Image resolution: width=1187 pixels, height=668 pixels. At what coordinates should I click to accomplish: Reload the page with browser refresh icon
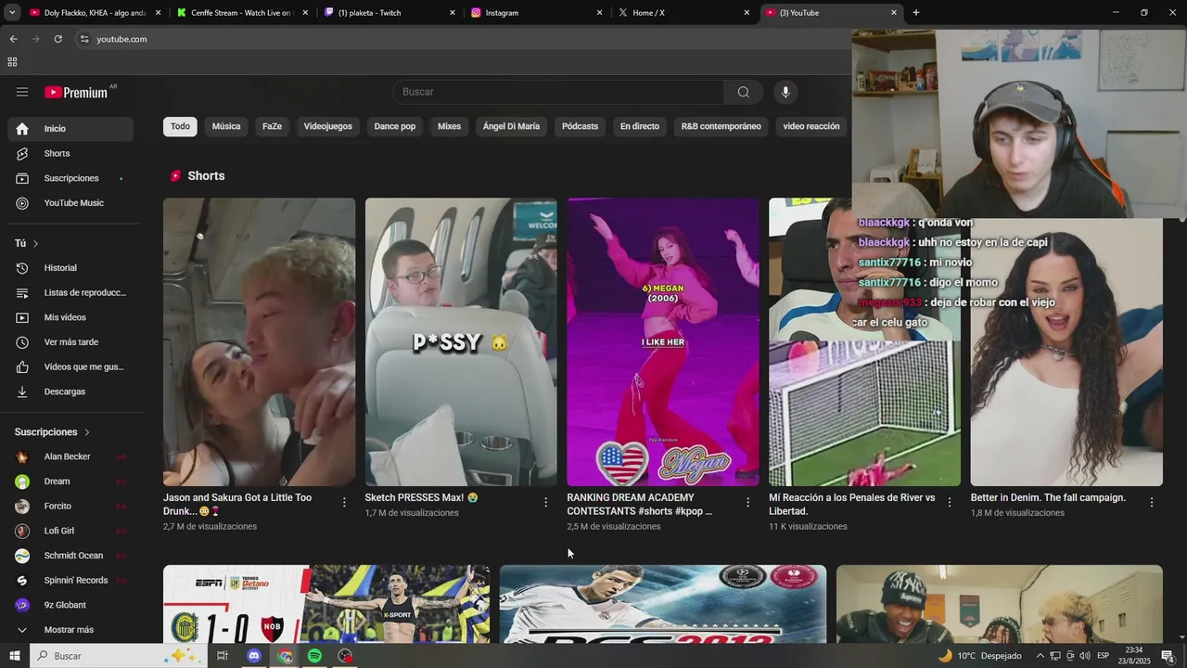57,39
